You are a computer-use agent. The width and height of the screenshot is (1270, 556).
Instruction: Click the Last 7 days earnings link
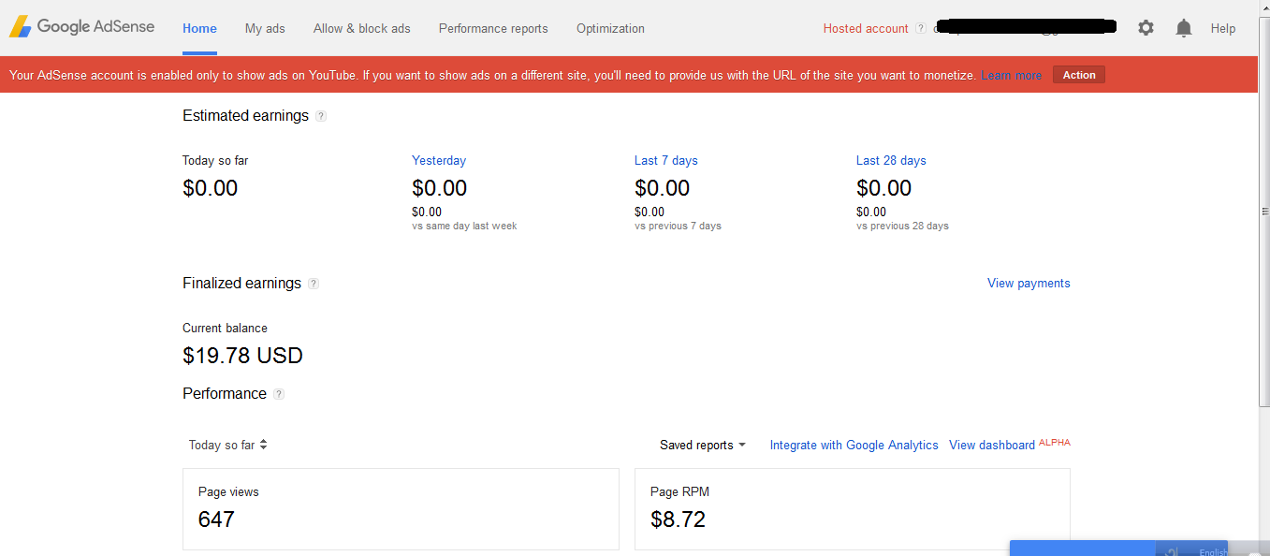coord(665,161)
